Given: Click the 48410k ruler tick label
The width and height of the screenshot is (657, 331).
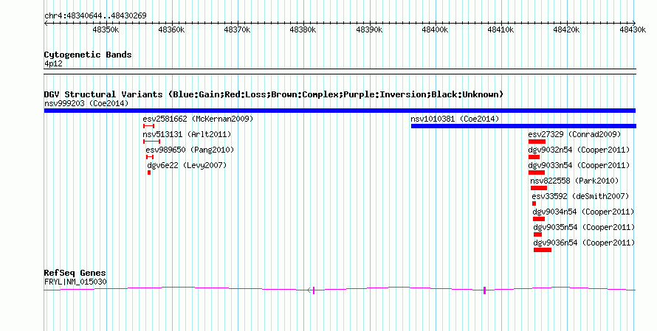Looking at the screenshot, I should point(501,29).
